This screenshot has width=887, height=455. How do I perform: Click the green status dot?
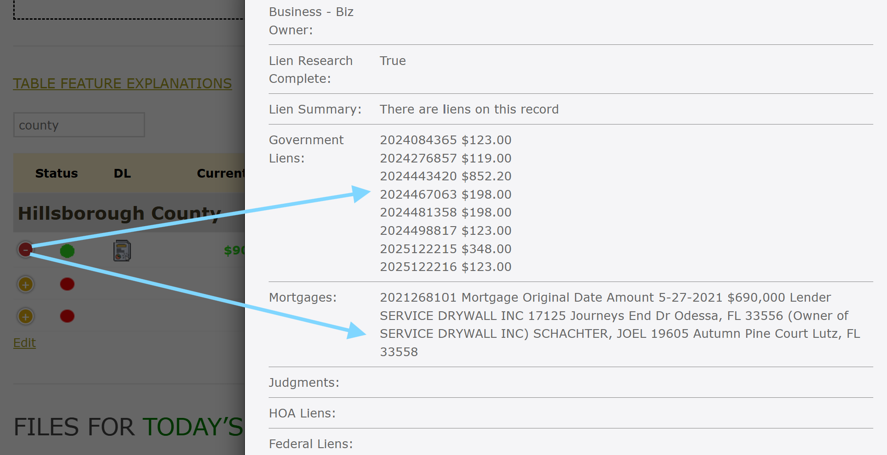67,251
